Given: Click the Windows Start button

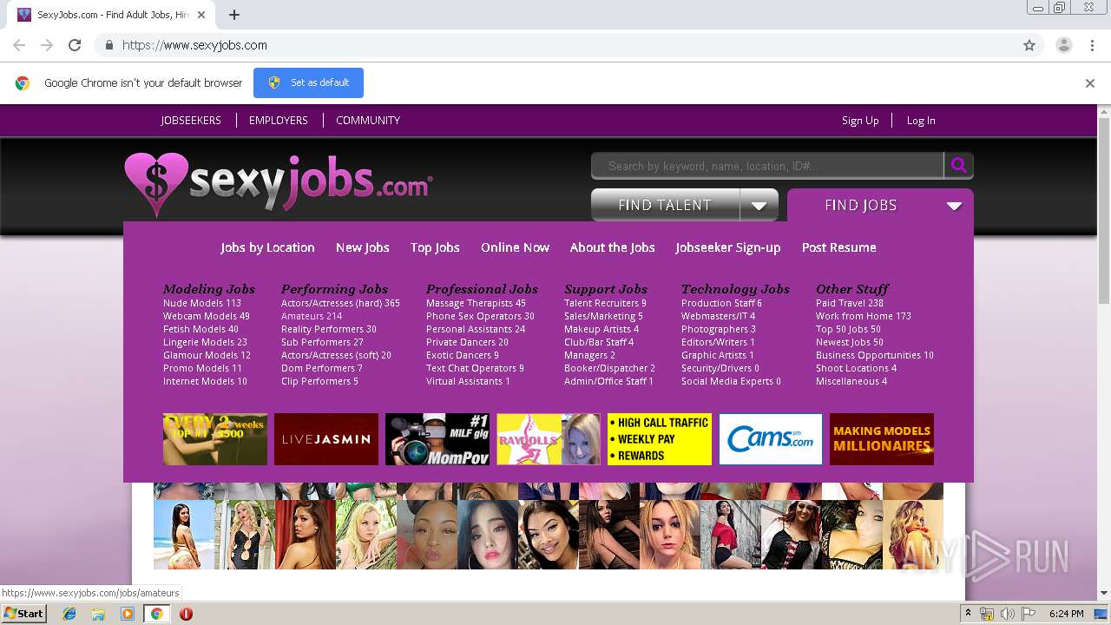Looking at the screenshot, I should (x=23, y=614).
